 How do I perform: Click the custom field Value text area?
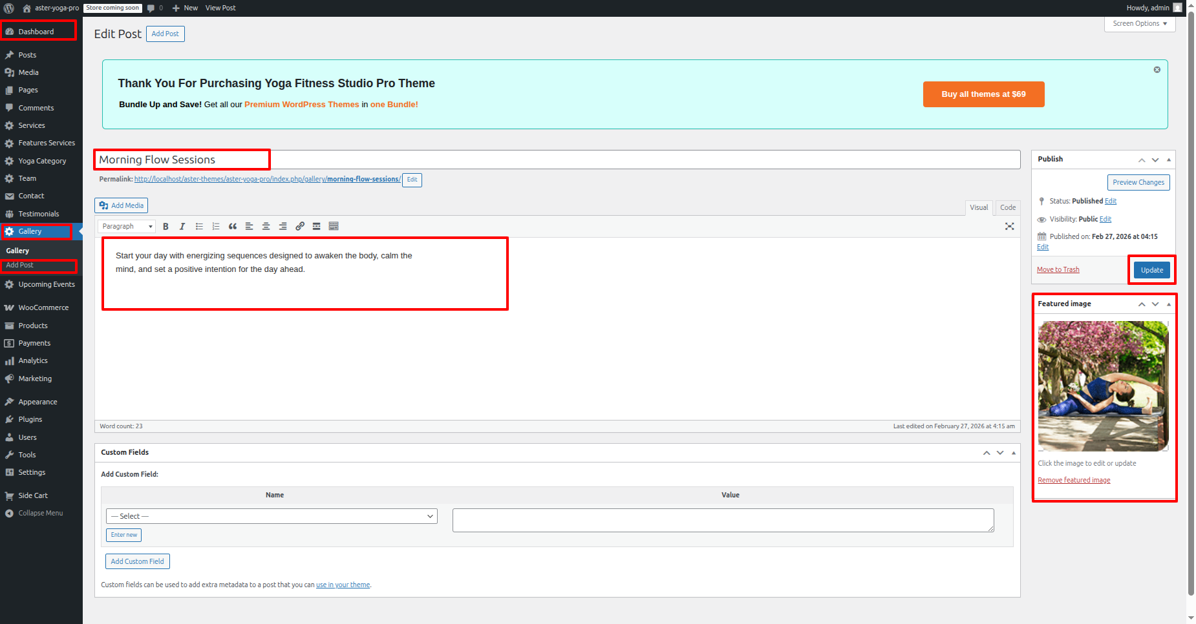click(723, 520)
